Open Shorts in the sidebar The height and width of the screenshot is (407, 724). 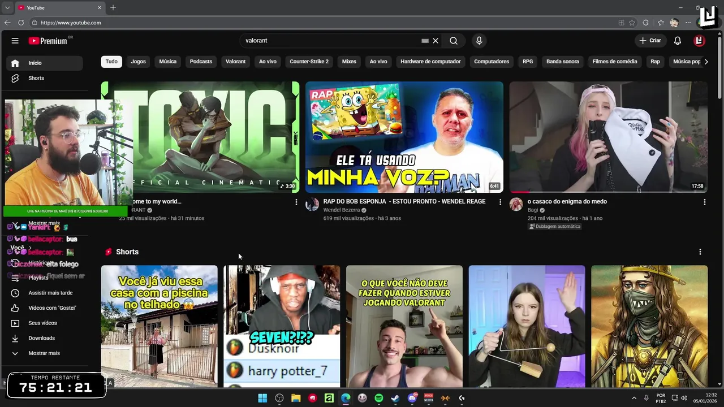[45, 78]
